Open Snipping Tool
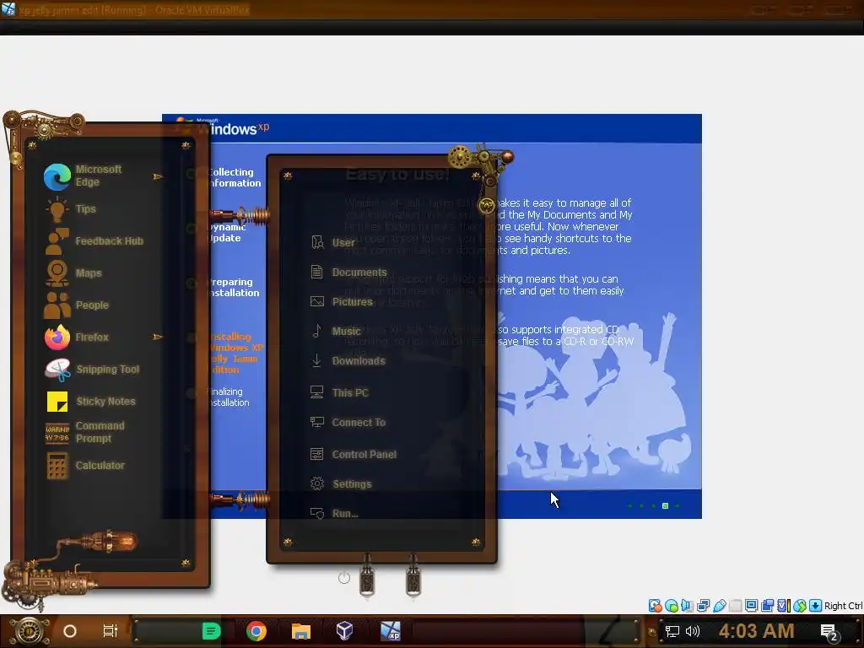This screenshot has width=864, height=648. pyautogui.click(x=93, y=370)
